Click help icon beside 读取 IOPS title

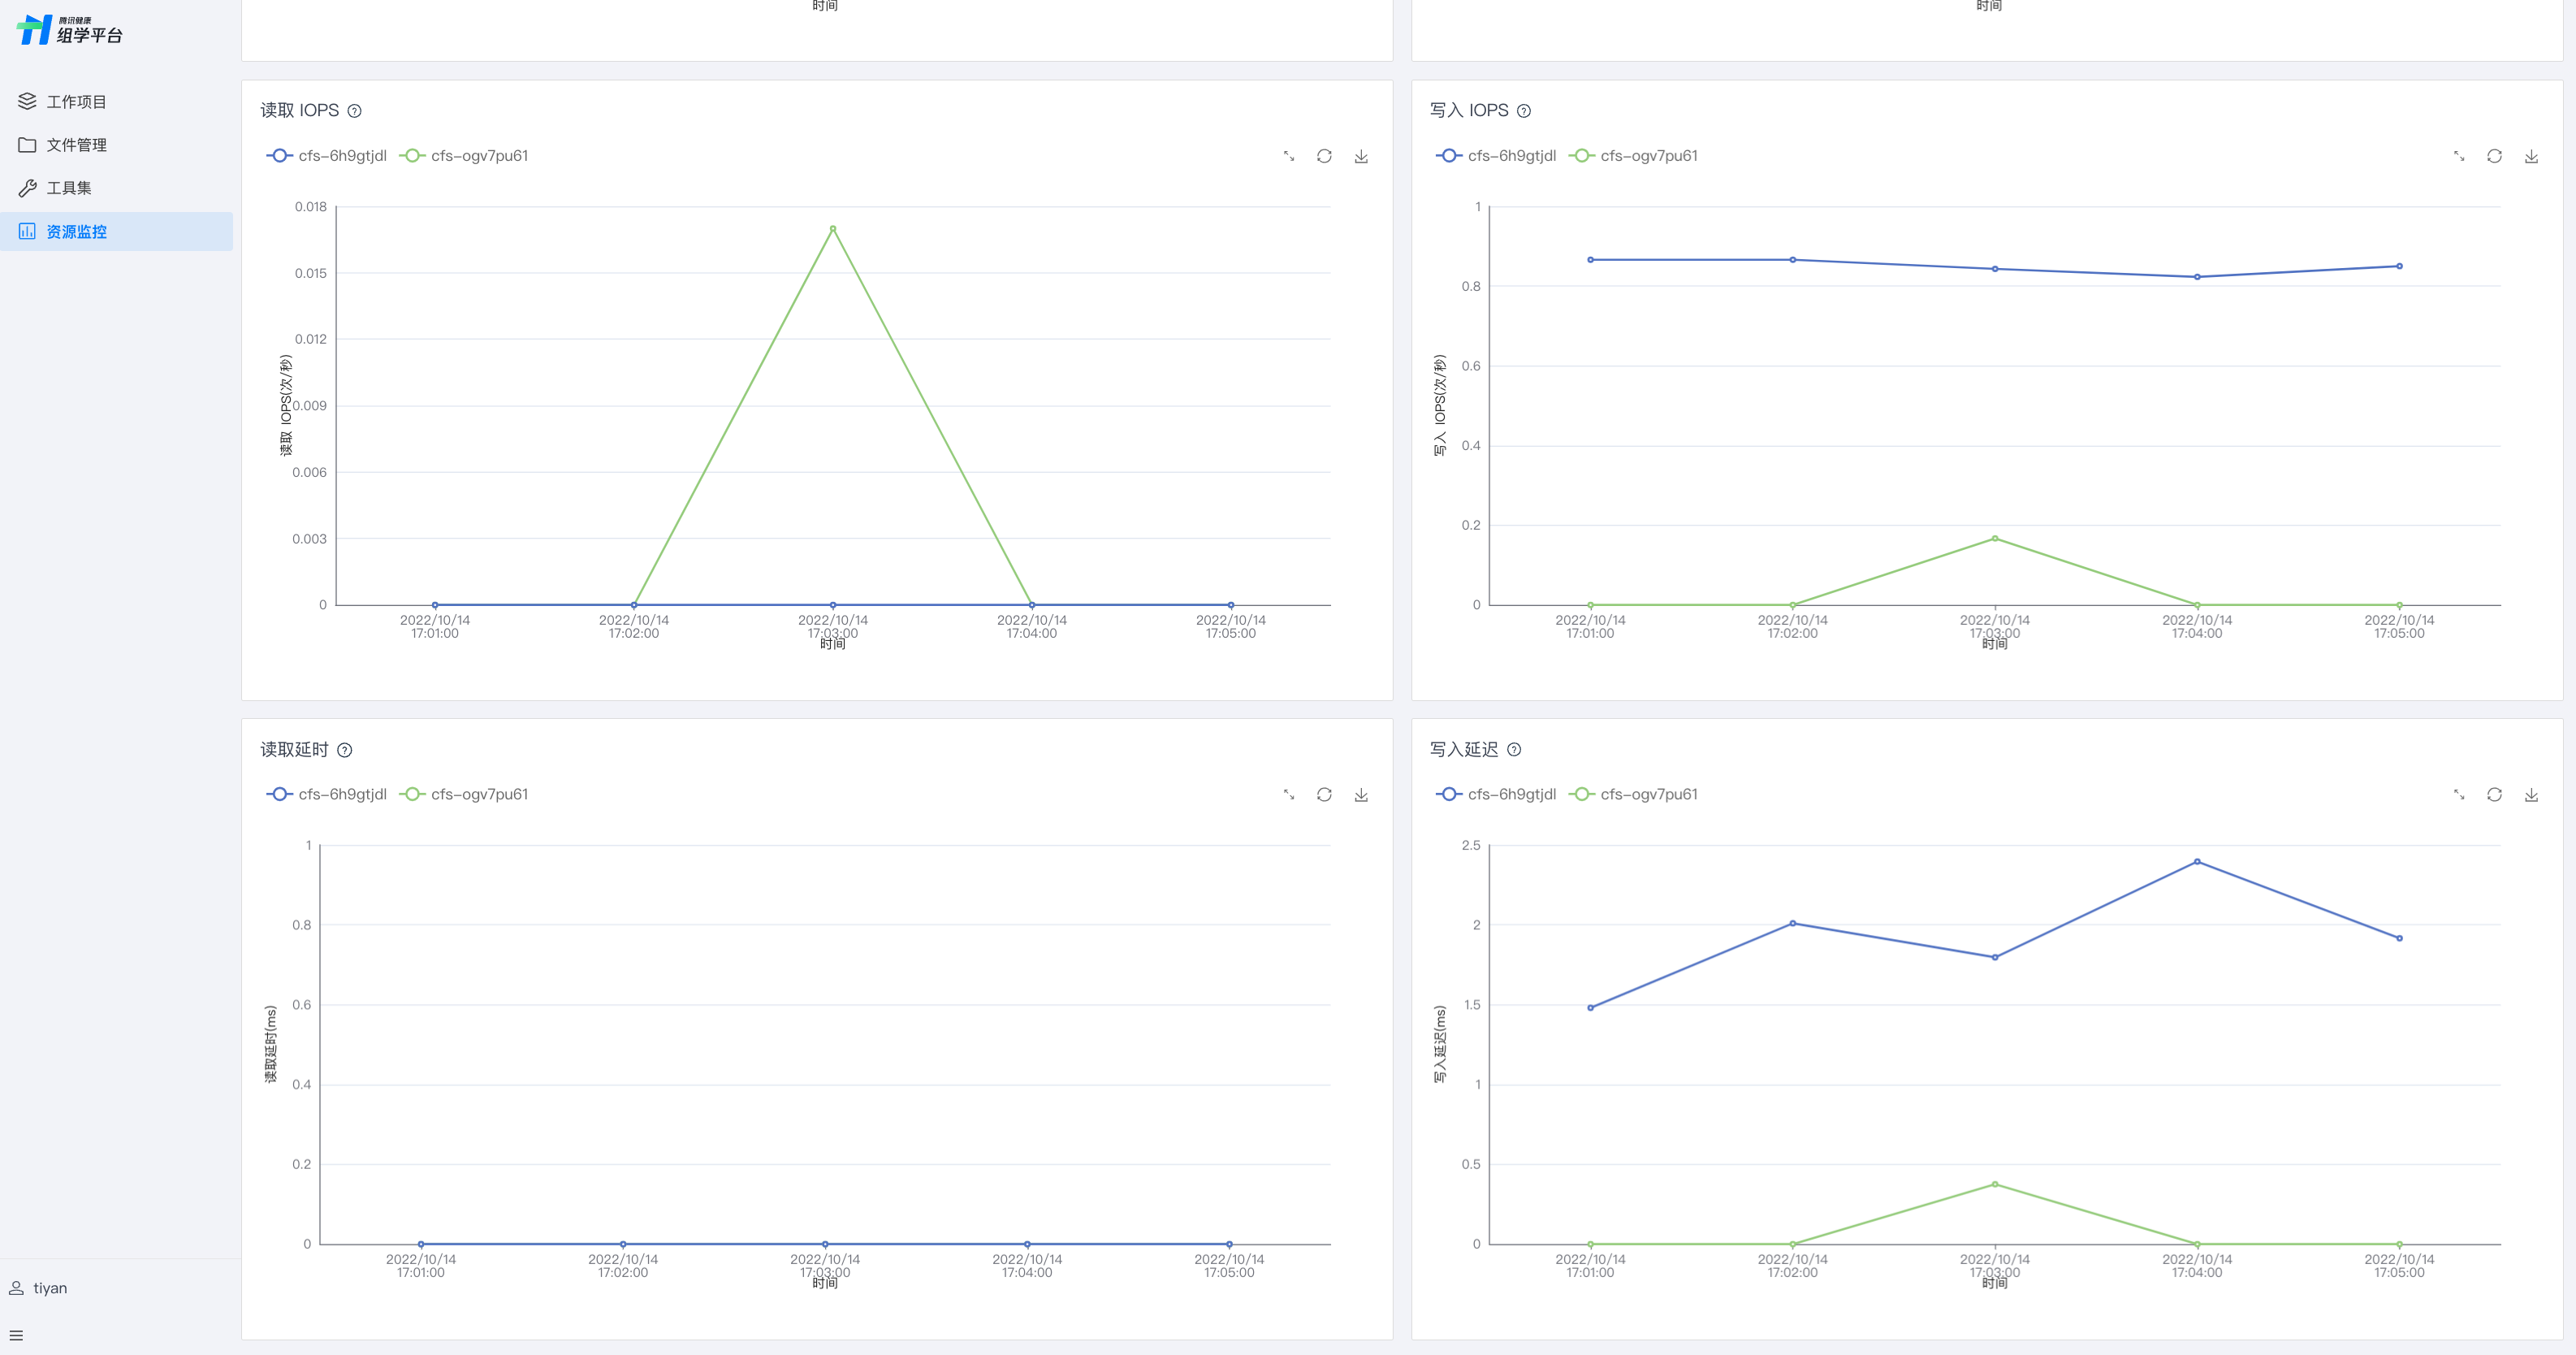pos(354,111)
